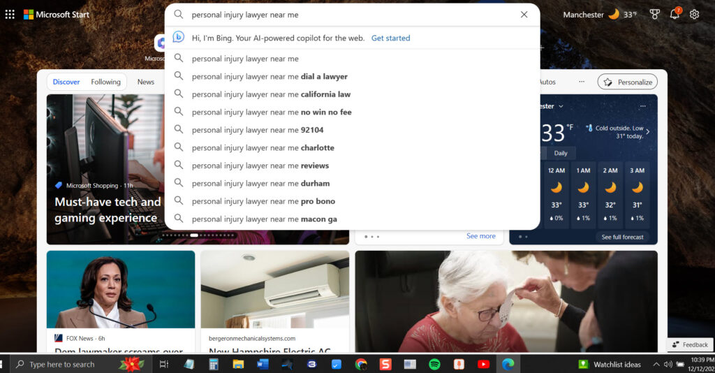Click the Bing copilot icon

[x=178, y=38]
